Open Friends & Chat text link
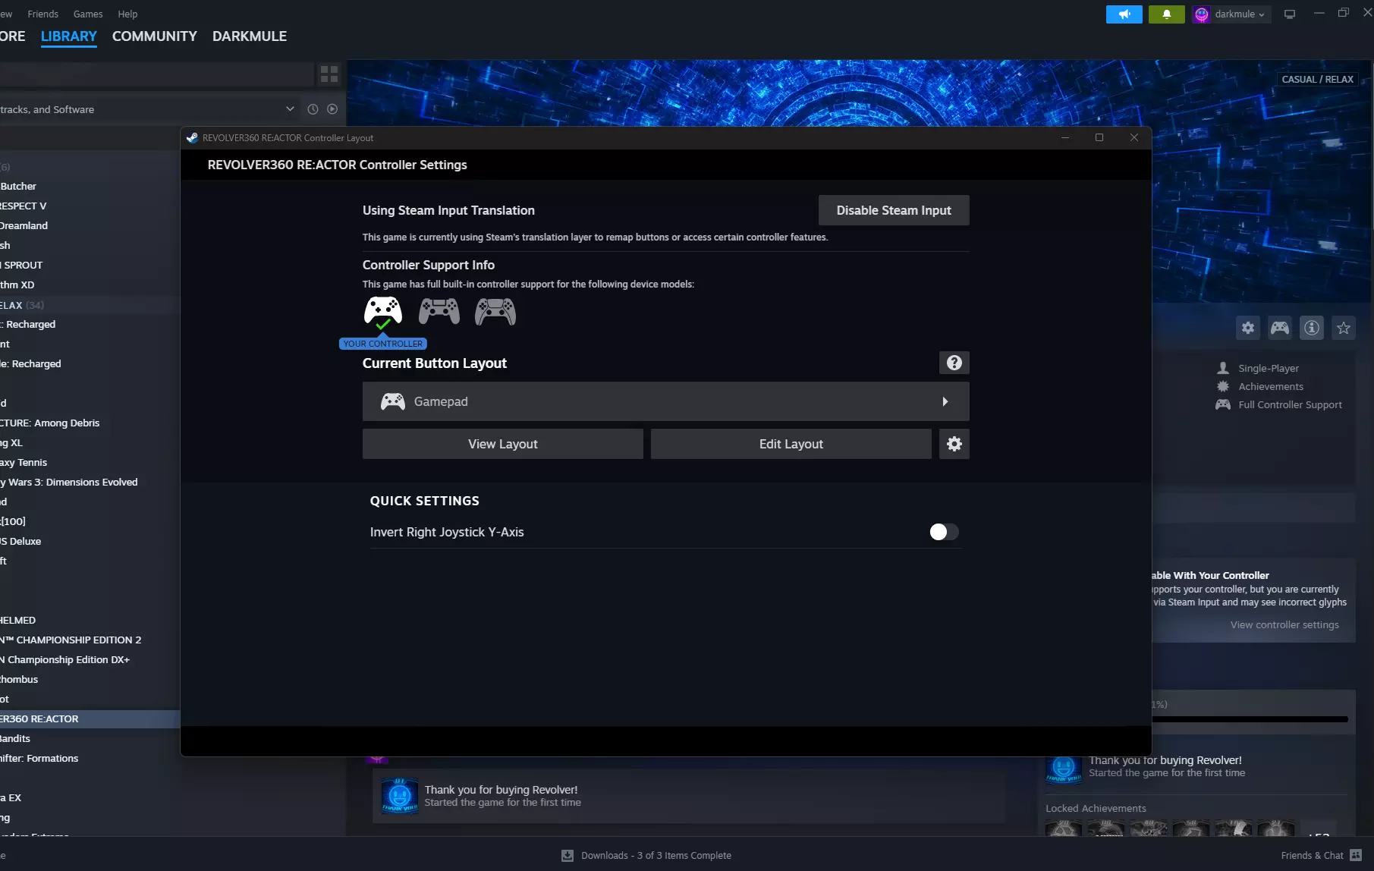Viewport: 1374px width, 871px height. coord(1312,856)
